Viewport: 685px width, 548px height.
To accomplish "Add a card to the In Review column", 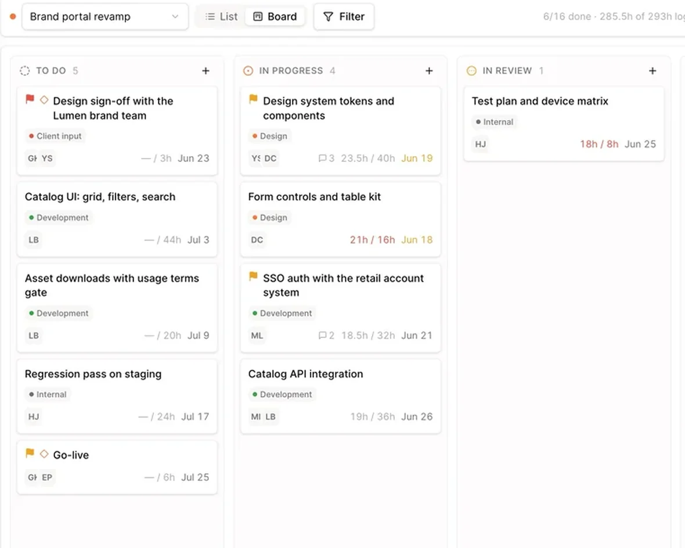I will pos(652,71).
